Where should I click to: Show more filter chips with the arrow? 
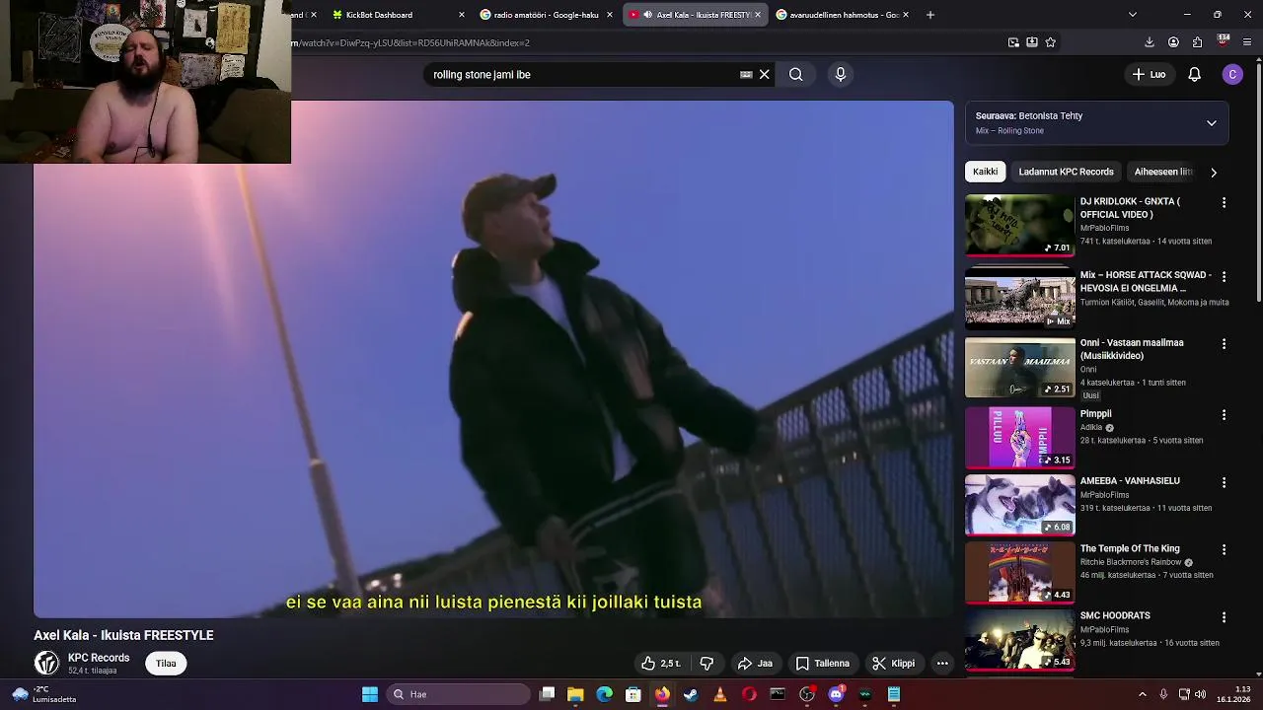(x=1213, y=172)
